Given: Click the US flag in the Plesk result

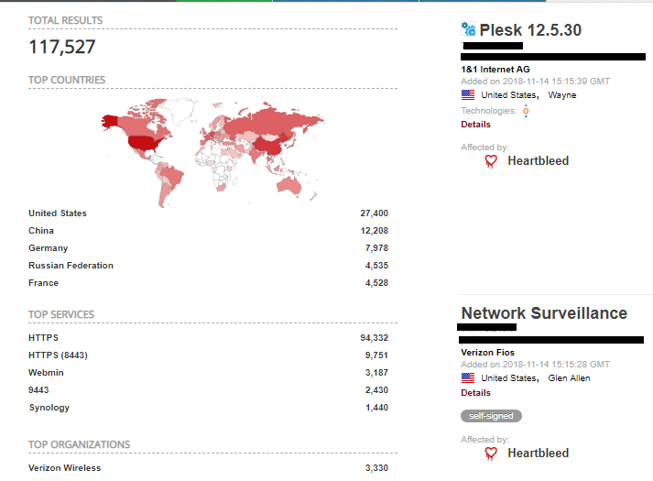Looking at the screenshot, I should (x=468, y=94).
